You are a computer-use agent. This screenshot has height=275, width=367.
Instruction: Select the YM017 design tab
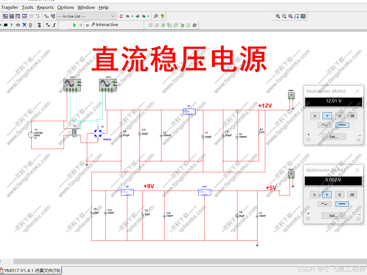pos(32,270)
